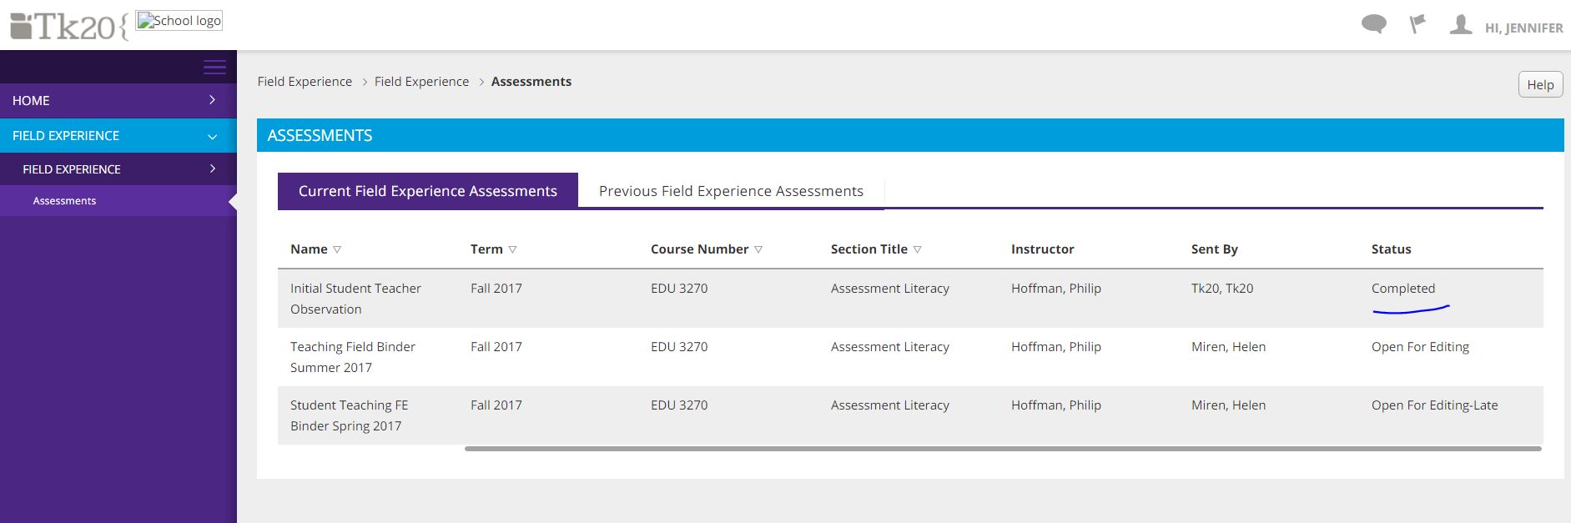This screenshot has height=523, width=1571.
Task: Select Current Field Experience Assessments tab
Action: click(x=427, y=191)
